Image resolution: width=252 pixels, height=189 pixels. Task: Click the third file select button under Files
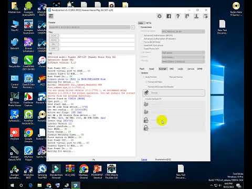coord(54,44)
